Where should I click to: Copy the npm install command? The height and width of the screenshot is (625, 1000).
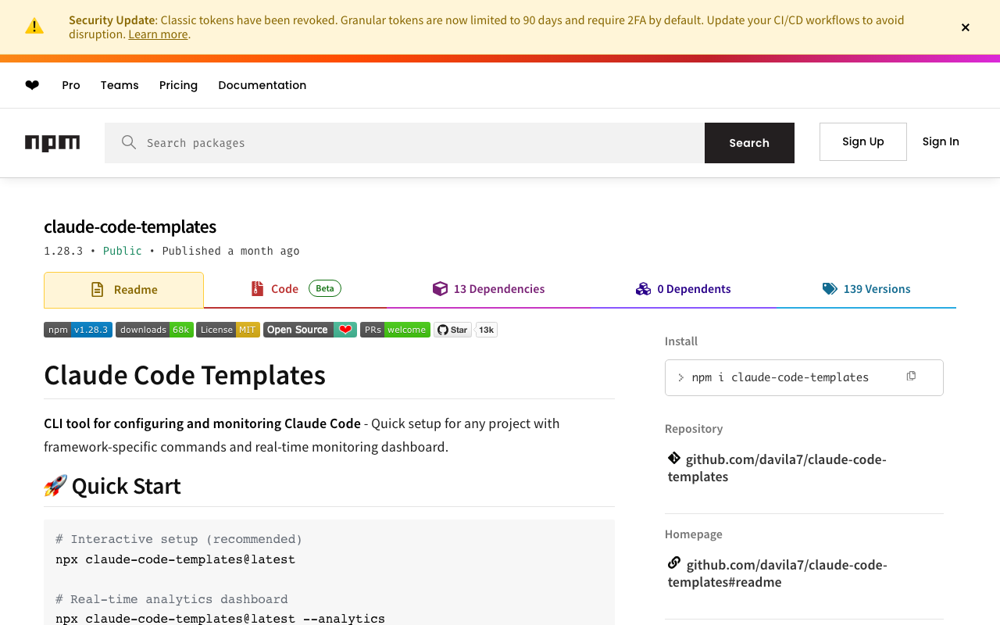click(x=911, y=377)
